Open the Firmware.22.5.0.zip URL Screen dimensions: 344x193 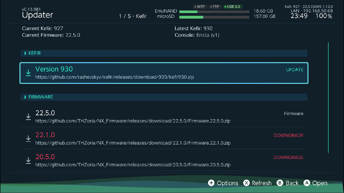133,121
